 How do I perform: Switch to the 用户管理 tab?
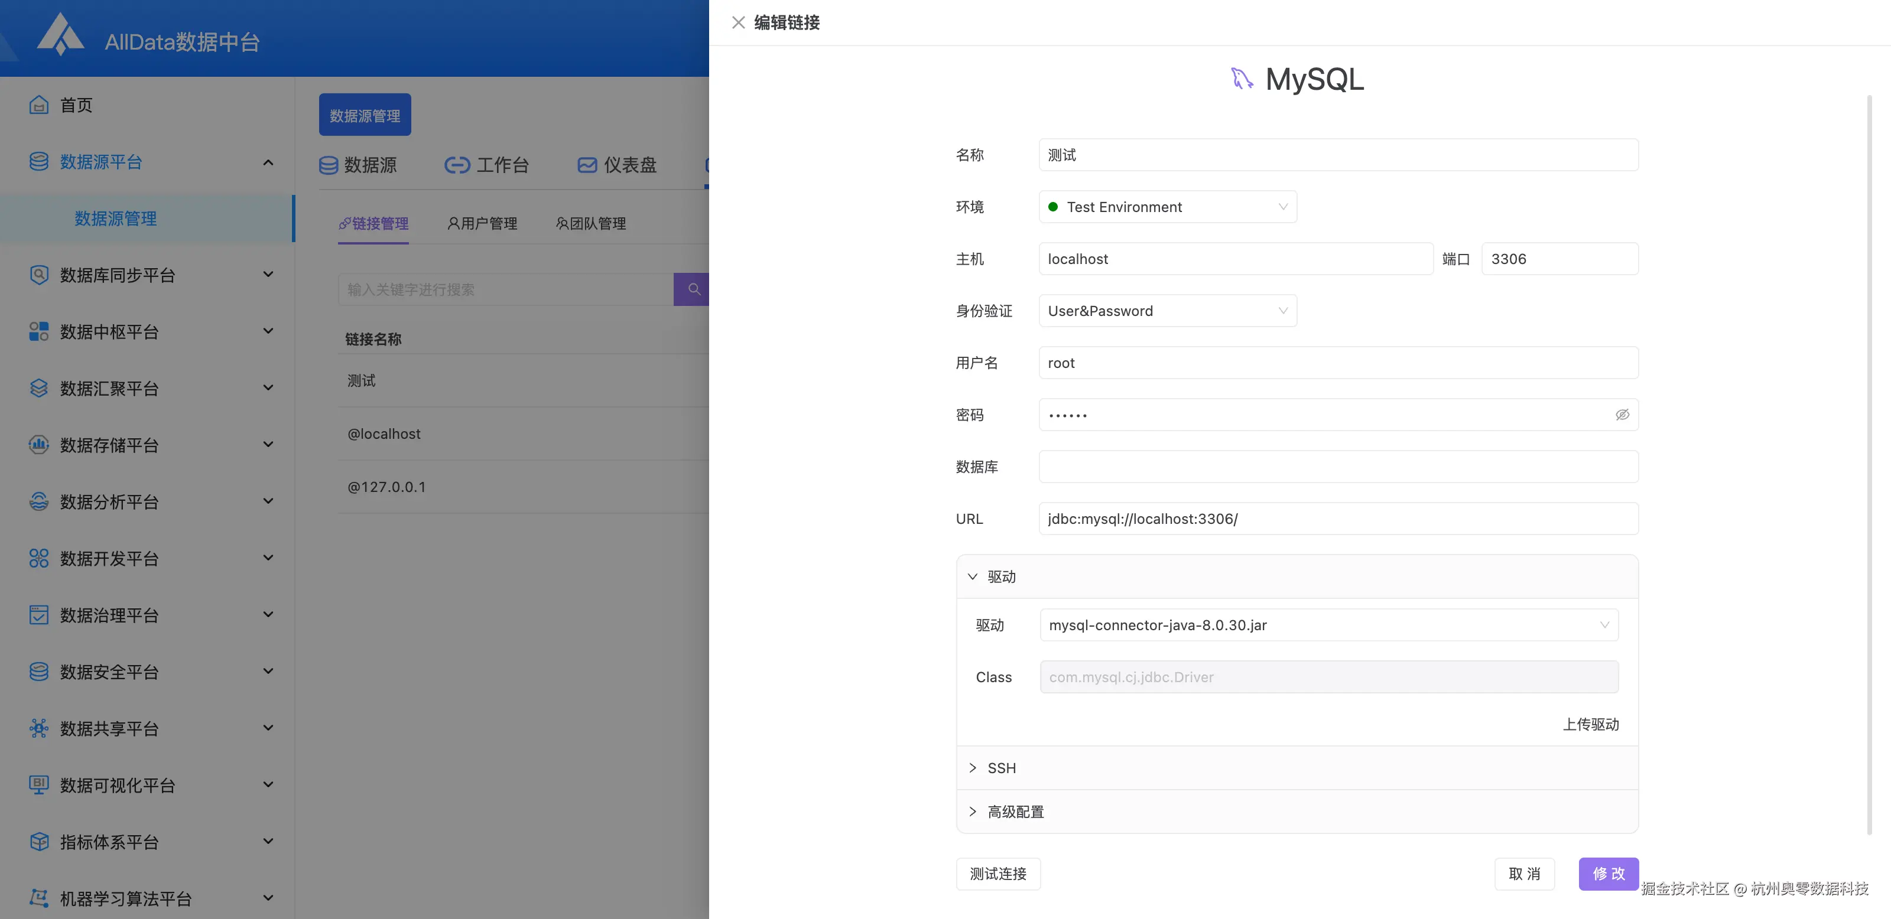(482, 223)
